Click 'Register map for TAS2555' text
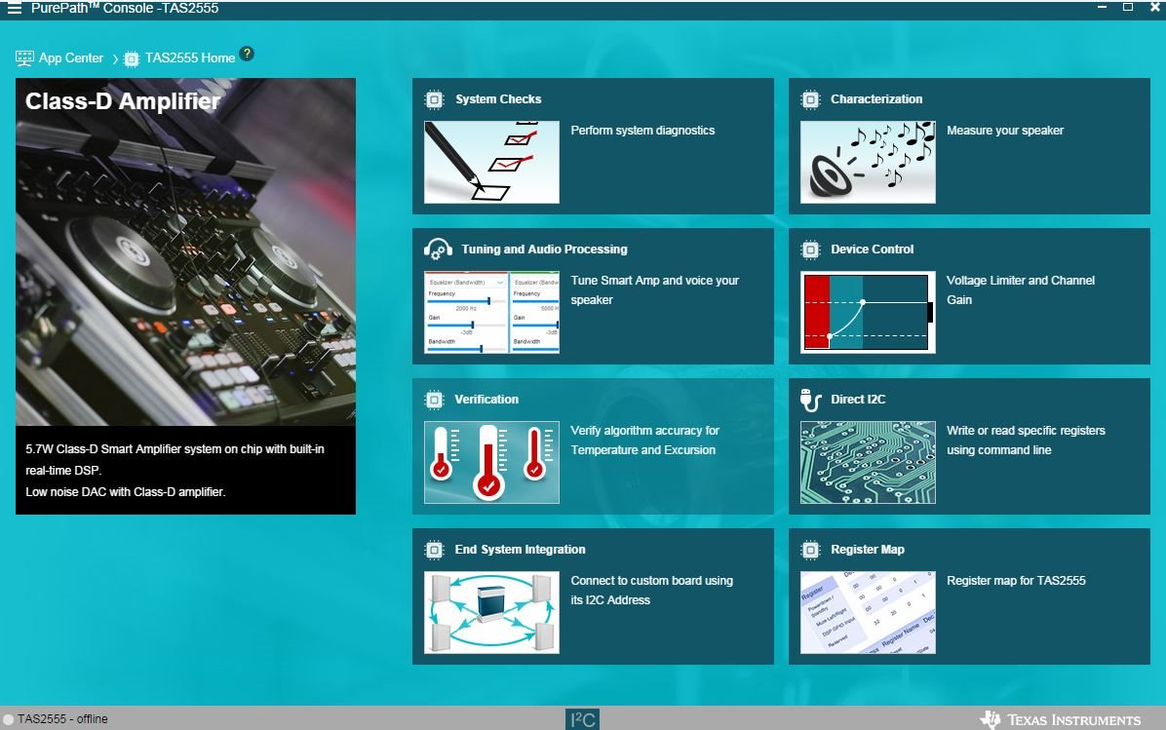The image size is (1166, 730). point(1016,581)
